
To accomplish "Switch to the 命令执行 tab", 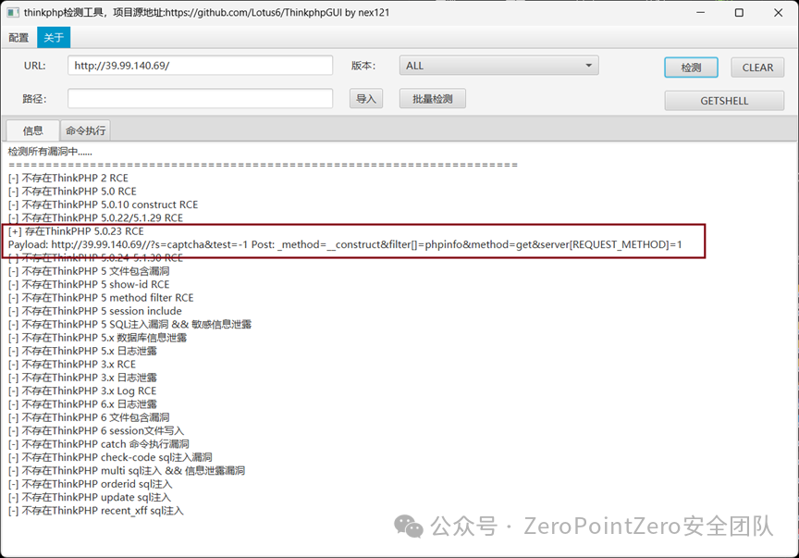I will point(85,130).
